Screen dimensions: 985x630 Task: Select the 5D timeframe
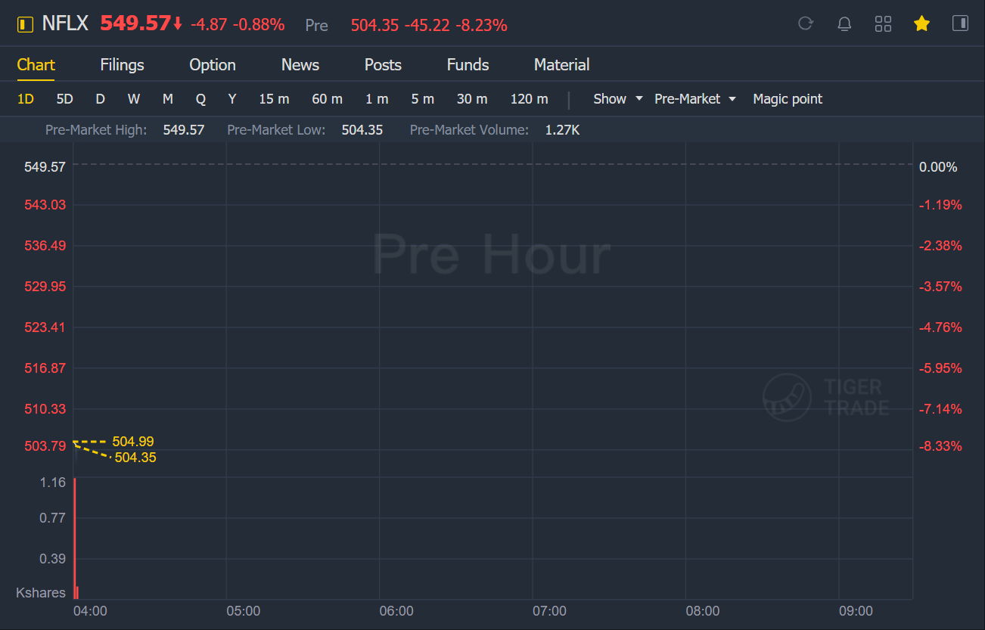(x=65, y=99)
